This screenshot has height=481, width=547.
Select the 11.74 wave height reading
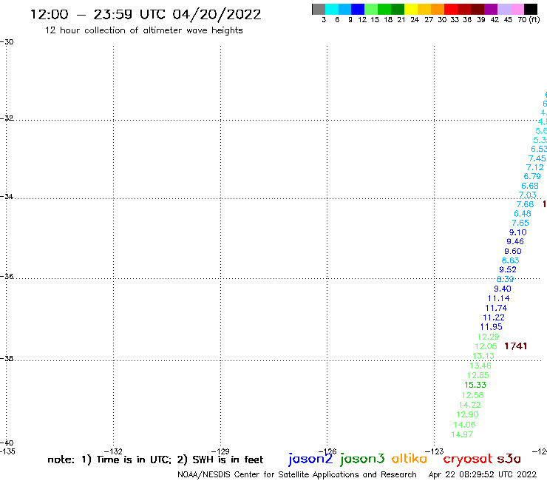point(496,308)
